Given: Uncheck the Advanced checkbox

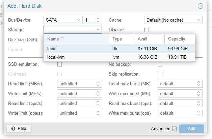Looking at the screenshot, I should tap(175, 129).
